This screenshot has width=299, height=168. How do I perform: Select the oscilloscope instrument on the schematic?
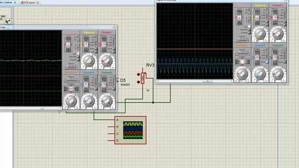(130, 130)
